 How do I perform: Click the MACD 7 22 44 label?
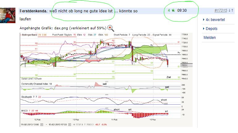pos(30,111)
